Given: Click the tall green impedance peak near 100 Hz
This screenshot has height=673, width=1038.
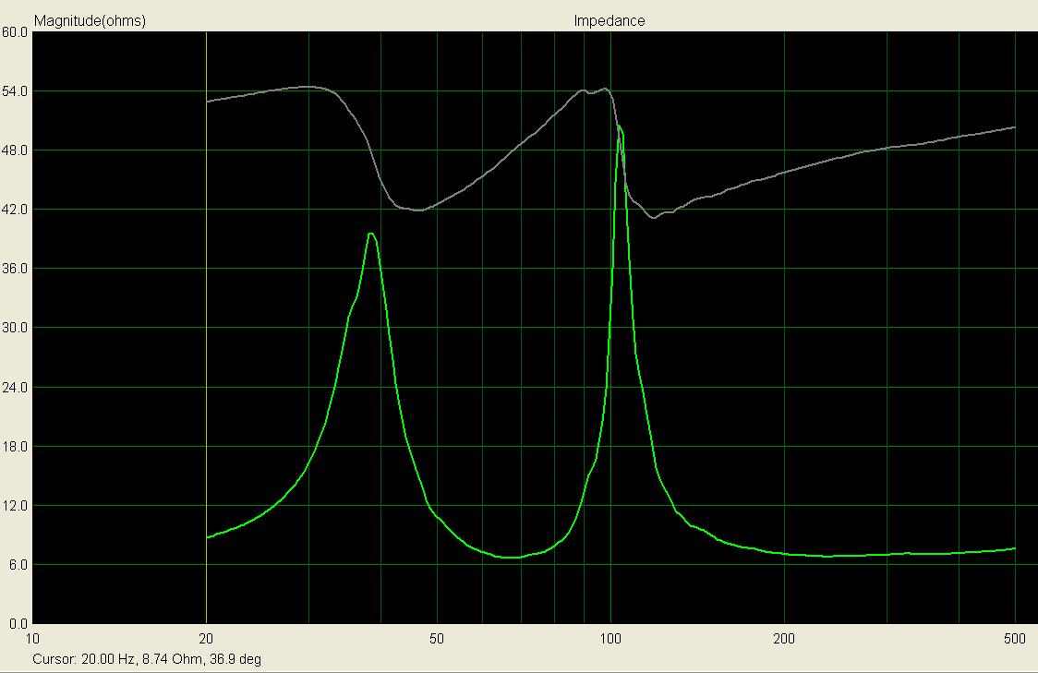Looking at the screenshot, I should coord(620,127).
